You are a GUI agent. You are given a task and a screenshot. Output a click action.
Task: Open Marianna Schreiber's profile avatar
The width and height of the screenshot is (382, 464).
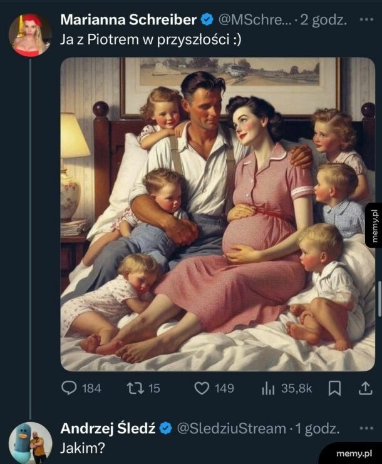[x=30, y=34]
